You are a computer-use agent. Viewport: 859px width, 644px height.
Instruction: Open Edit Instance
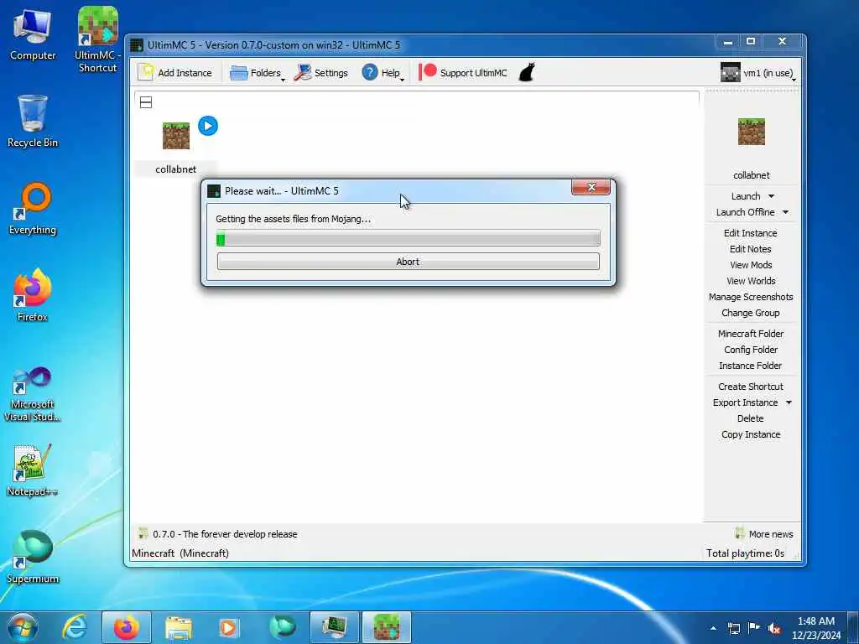pos(751,233)
